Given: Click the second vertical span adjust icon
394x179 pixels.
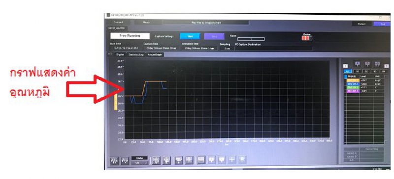Looking at the screenshot, I should point(166,160).
